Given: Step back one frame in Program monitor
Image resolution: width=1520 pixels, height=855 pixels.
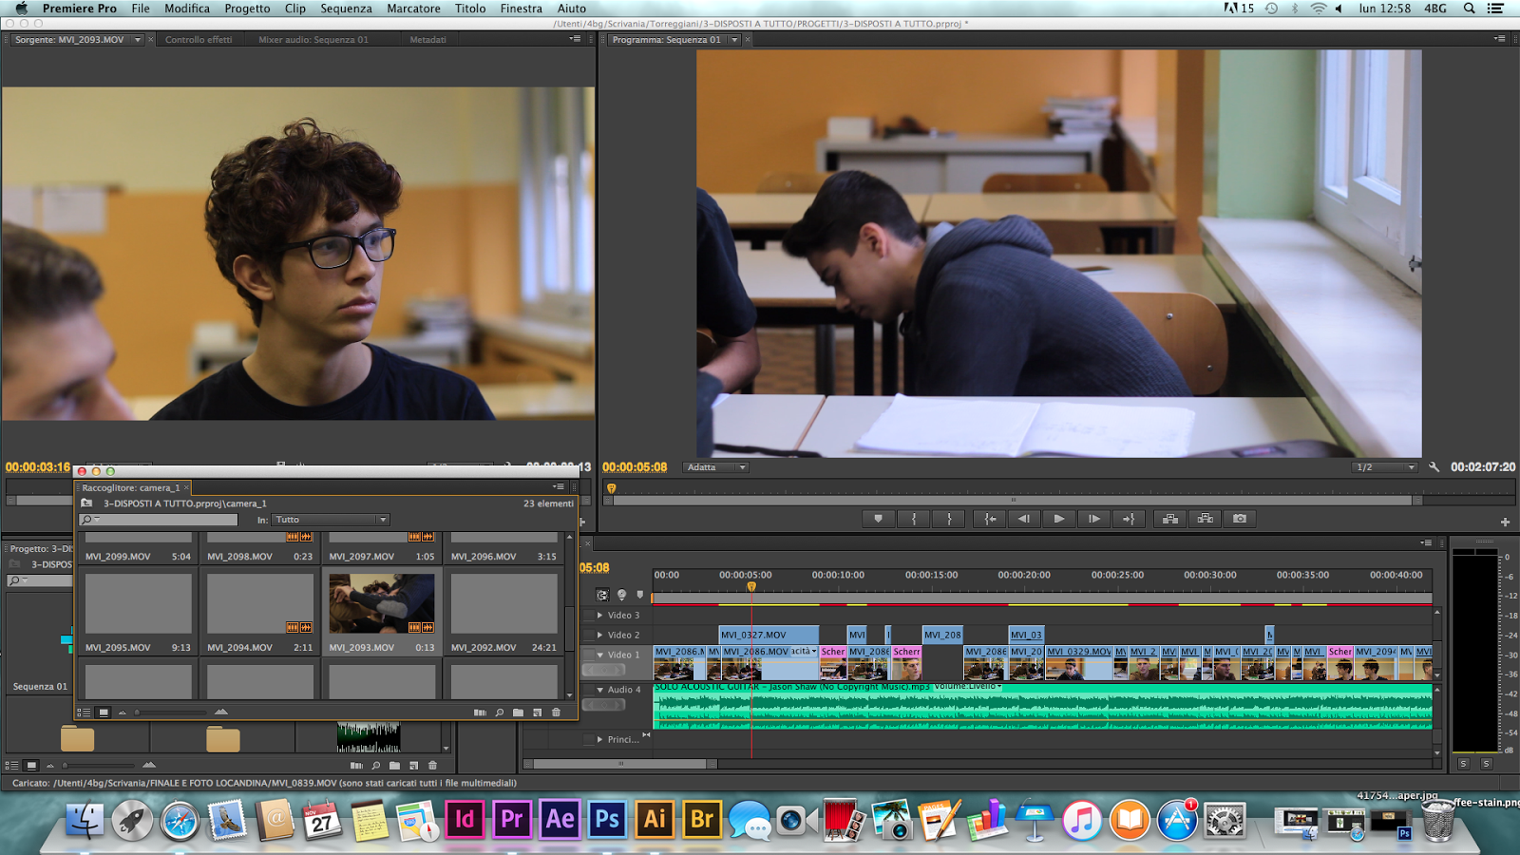Looking at the screenshot, I should pos(1024,519).
